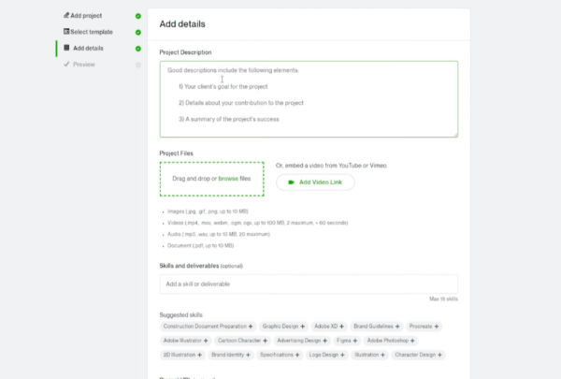Click inside the Project Description text area

coord(309,99)
